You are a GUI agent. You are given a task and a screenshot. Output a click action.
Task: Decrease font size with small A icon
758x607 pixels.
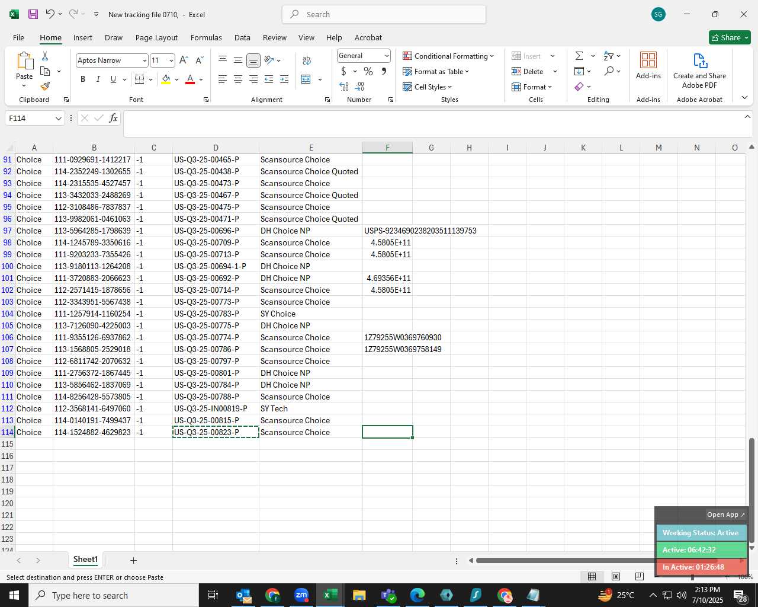click(x=199, y=60)
